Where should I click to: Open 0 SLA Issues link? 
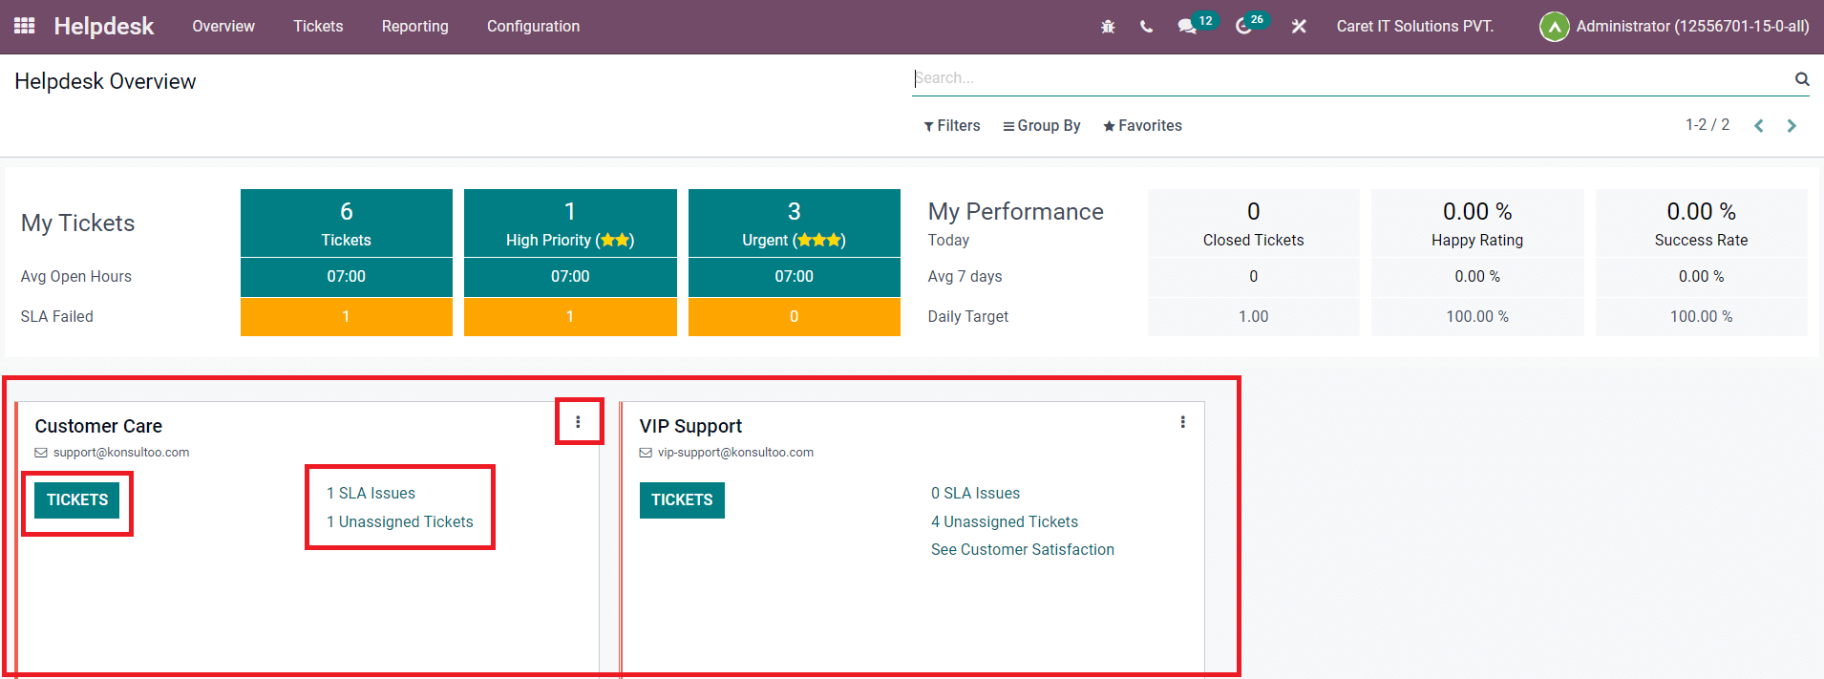coord(976,494)
